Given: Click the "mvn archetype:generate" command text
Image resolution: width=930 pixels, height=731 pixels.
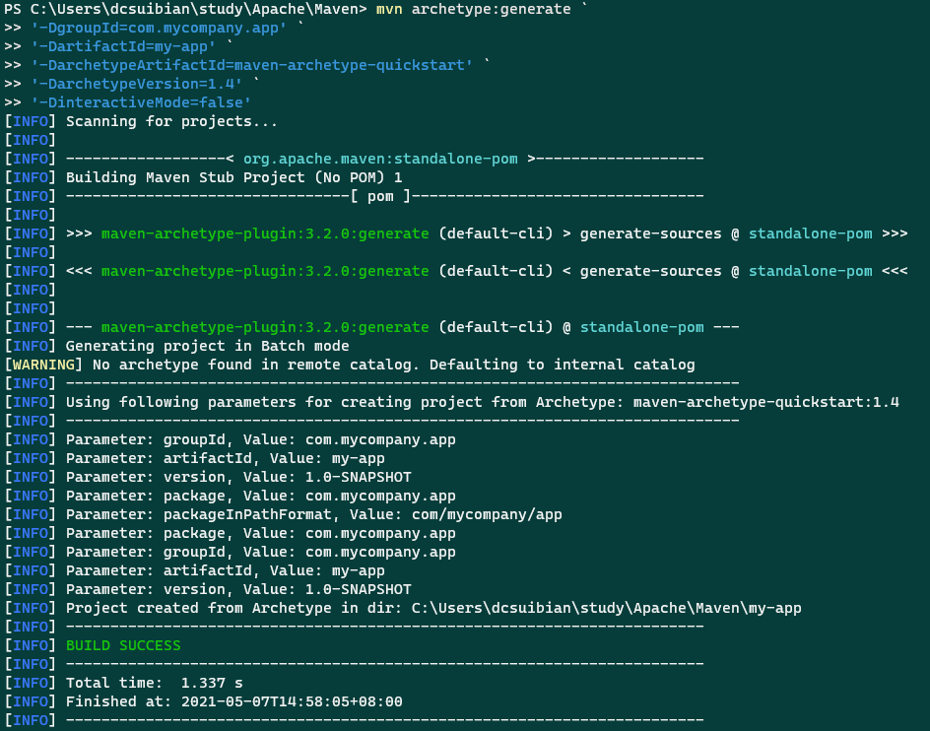Looking at the screenshot, I should pos(473,9).
